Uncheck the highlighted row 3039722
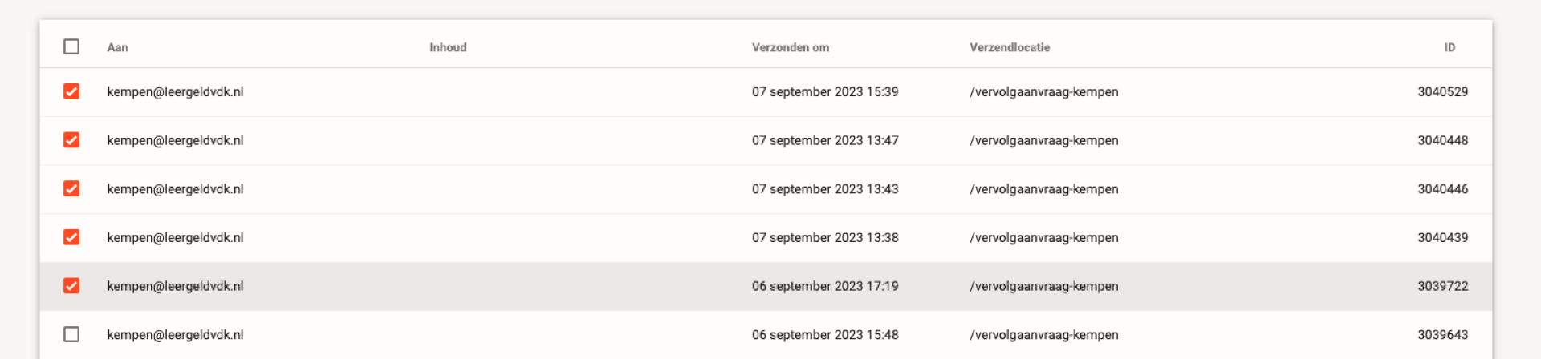 click(71, 286)
